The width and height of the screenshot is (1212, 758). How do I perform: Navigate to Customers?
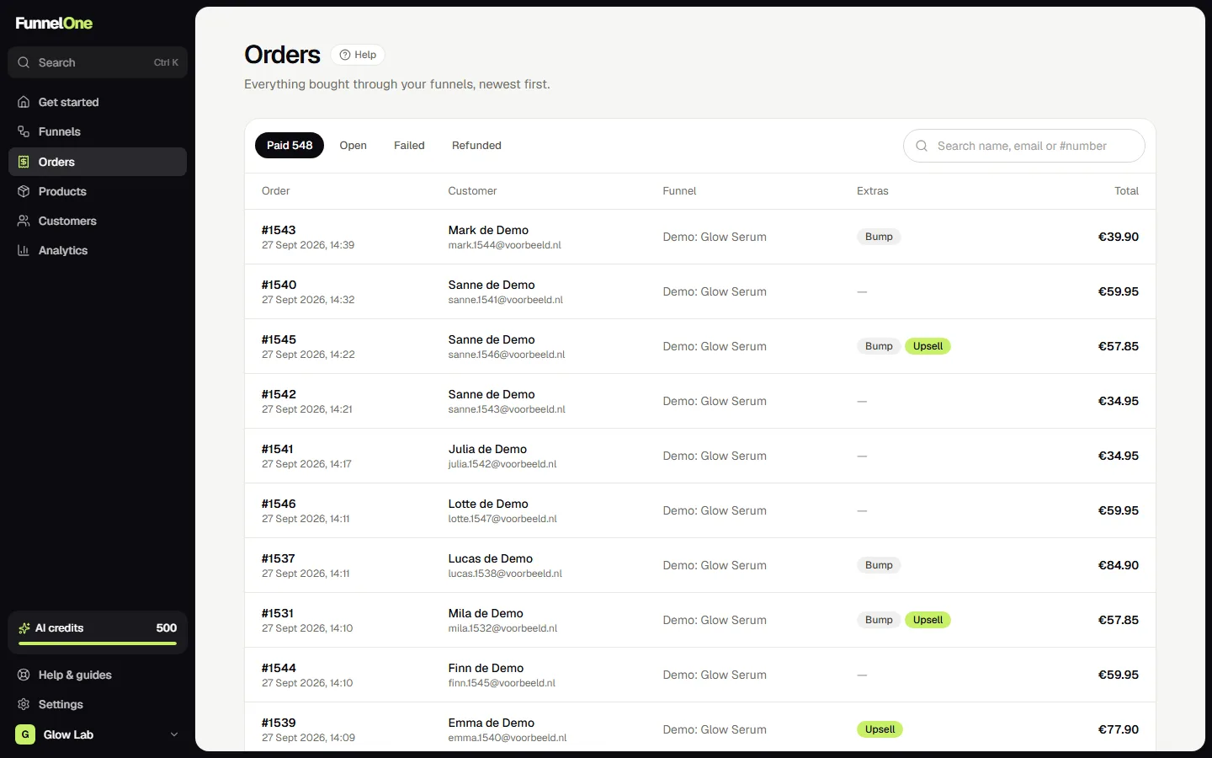98,221
